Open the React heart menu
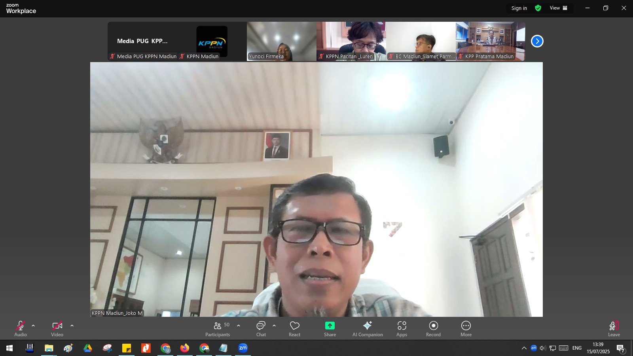 [x=295, y=329]
